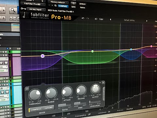
Task: Select the pink high band handle
Action: 151,46
